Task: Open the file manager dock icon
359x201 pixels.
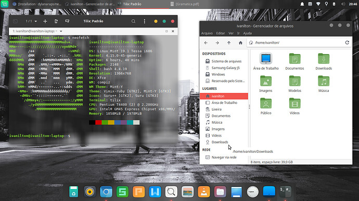Action: click(220, 192)
